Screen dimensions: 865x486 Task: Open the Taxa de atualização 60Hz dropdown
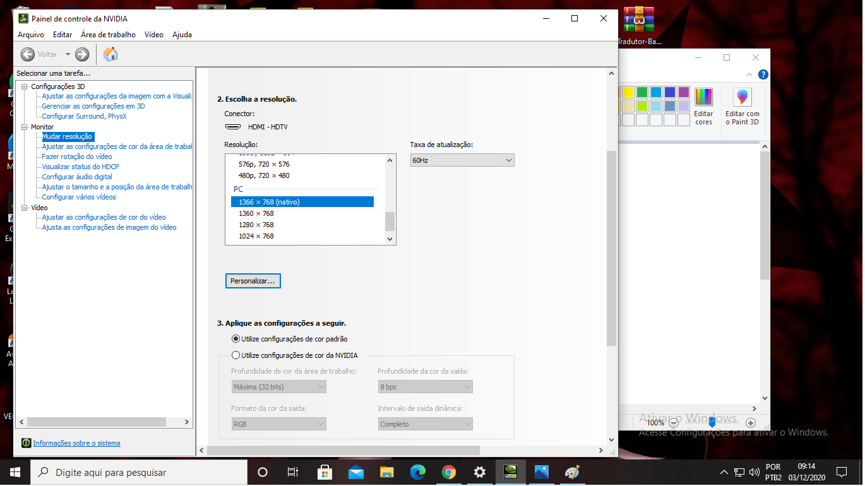[x=462, y=160]
